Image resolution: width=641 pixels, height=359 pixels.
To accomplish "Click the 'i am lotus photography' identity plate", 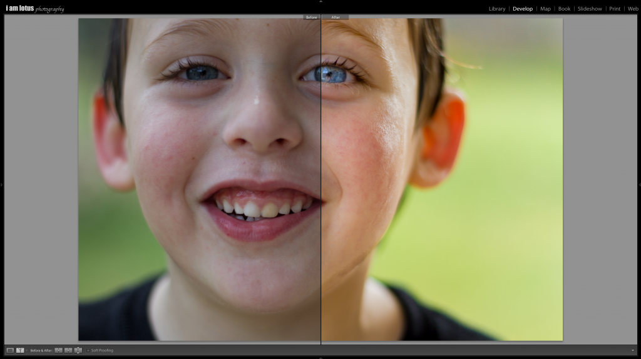I will click(35, 9).
